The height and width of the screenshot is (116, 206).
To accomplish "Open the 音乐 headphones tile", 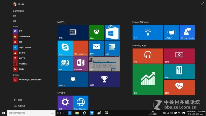I will click(148, 56).
